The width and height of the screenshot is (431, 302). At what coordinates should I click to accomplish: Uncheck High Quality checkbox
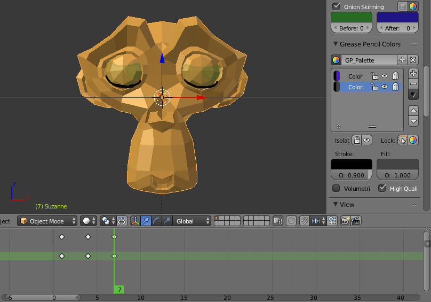[382, 188]
